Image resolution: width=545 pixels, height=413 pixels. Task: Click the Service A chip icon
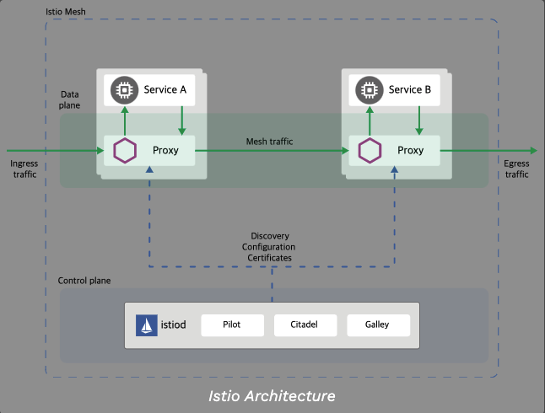(x=124, y=90)
